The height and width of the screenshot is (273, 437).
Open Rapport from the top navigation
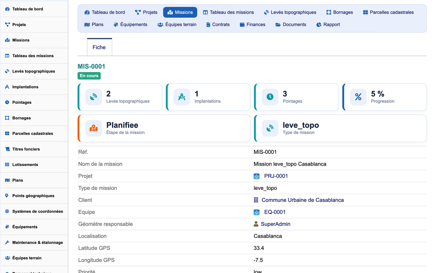click(x=328, y=24)
